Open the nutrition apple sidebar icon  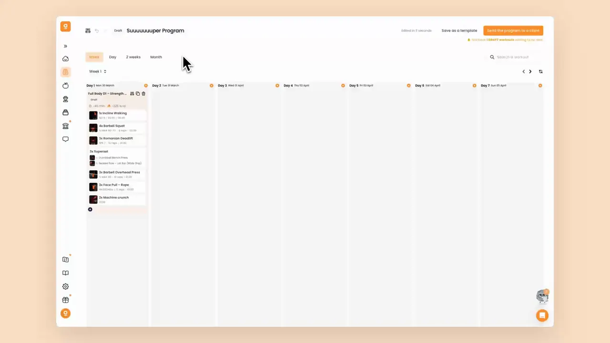pos(65,85)
